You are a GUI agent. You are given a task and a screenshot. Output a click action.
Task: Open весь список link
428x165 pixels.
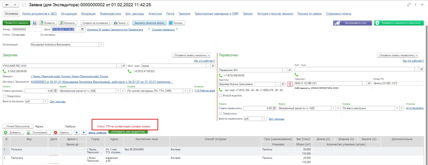coord(97,132)
